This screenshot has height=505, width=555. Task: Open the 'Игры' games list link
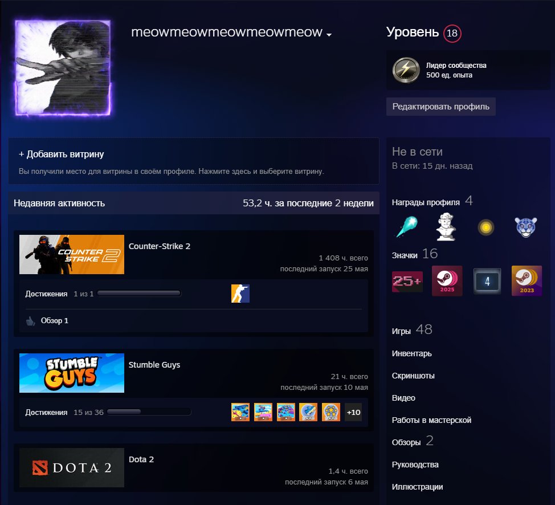pos(401,331)
